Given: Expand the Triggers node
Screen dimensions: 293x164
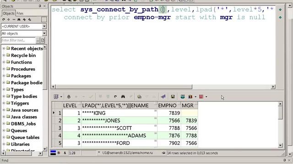Looking at the screenshot, I should pos(4,103).
